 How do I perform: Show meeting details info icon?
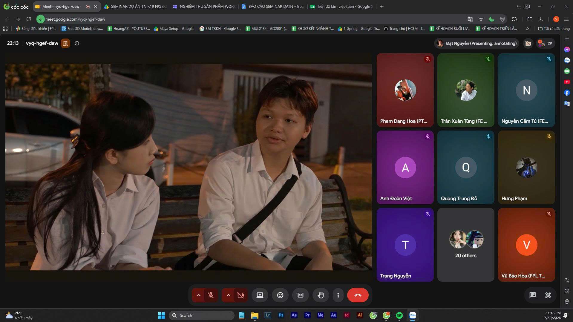click(x=77, y=43)
